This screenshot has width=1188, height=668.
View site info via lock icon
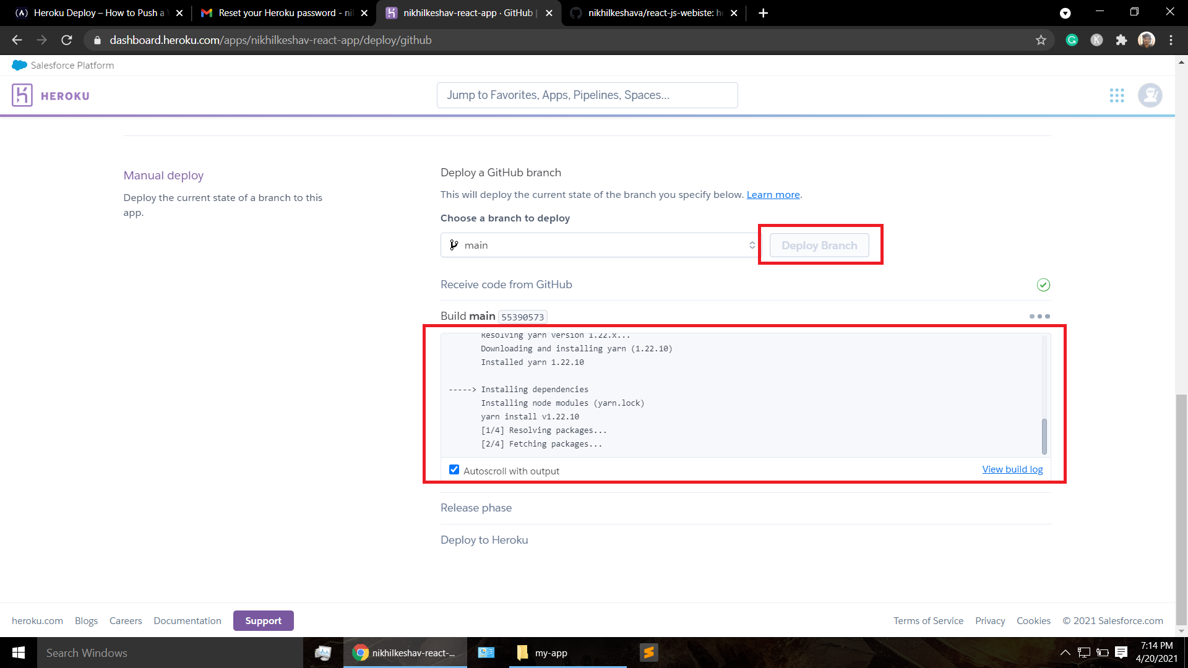click(x=97, y=40)
